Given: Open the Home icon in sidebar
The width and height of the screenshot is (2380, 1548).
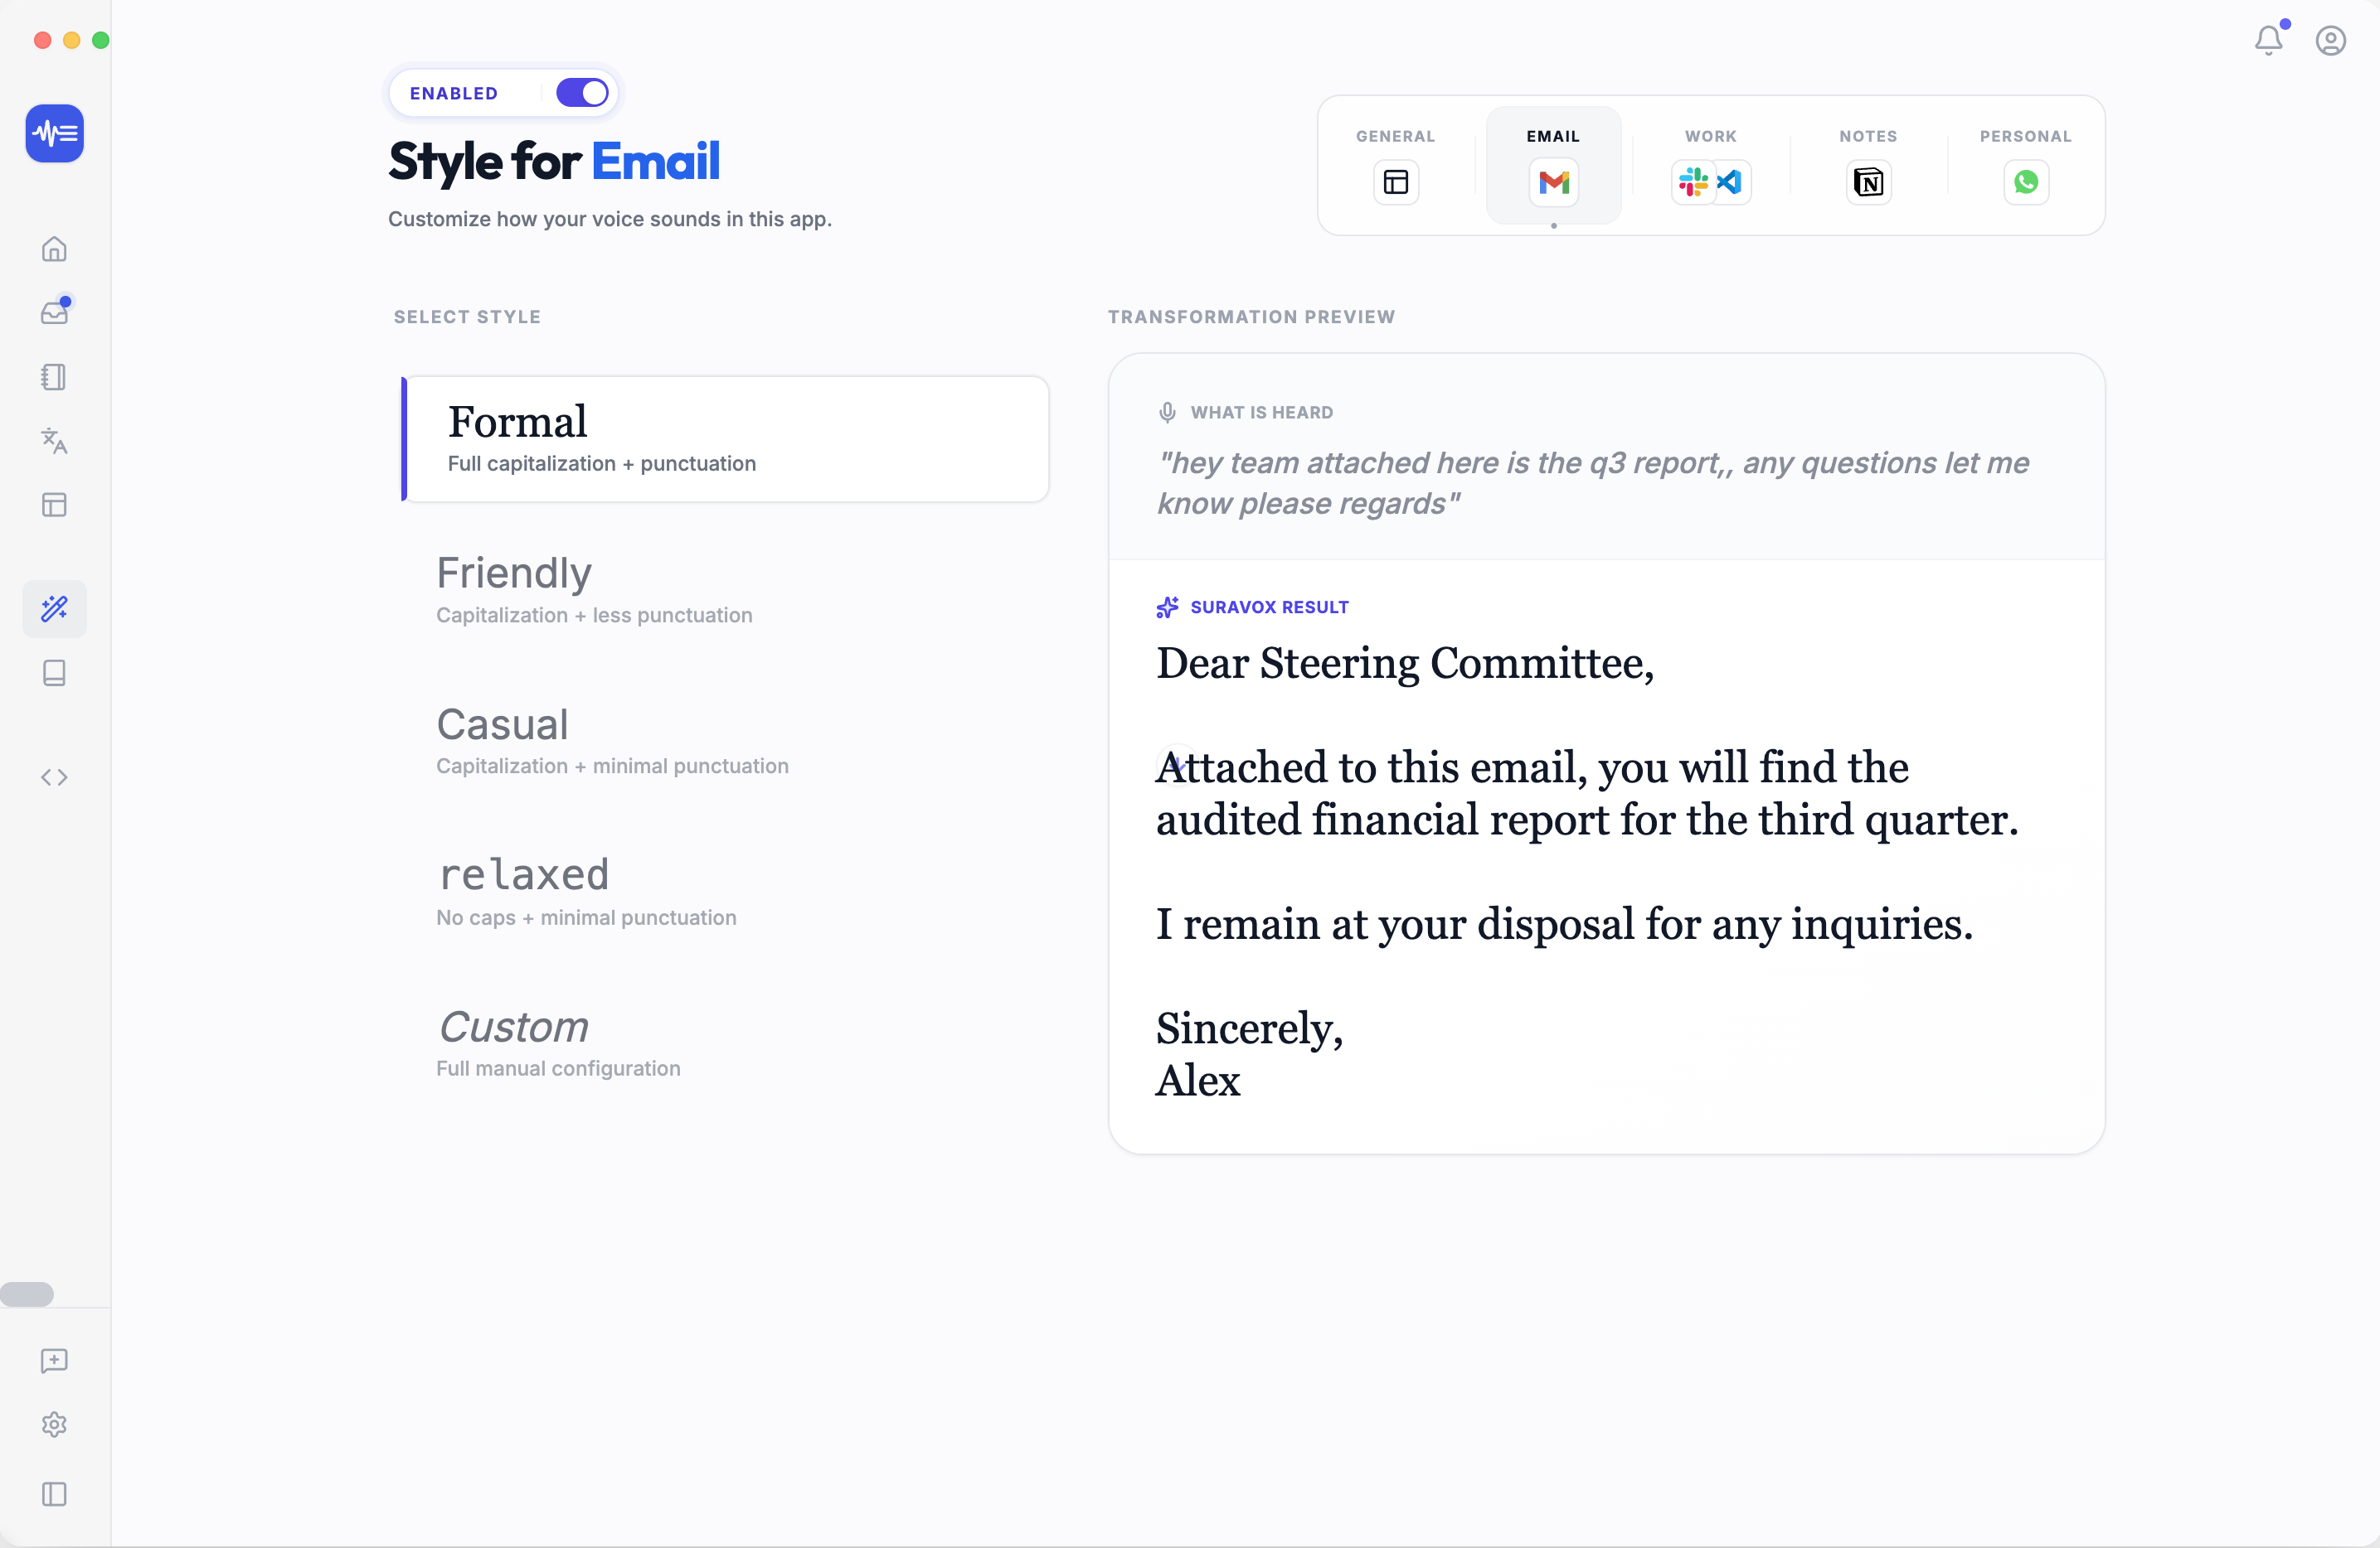Looking at the screenshot, I should click(54, 249).
